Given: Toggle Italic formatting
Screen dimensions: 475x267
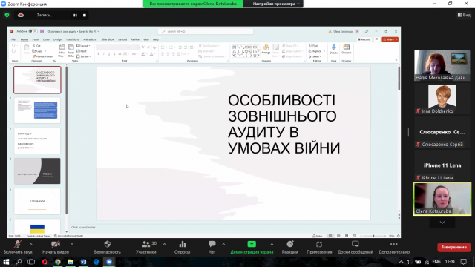Looking at the screenshot, I should (104, 54).
